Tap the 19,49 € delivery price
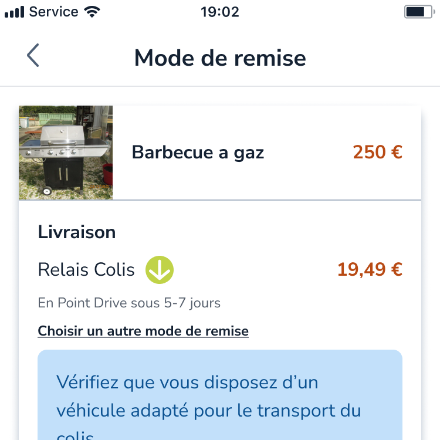The image size is (440, 440). pos(370,269)
